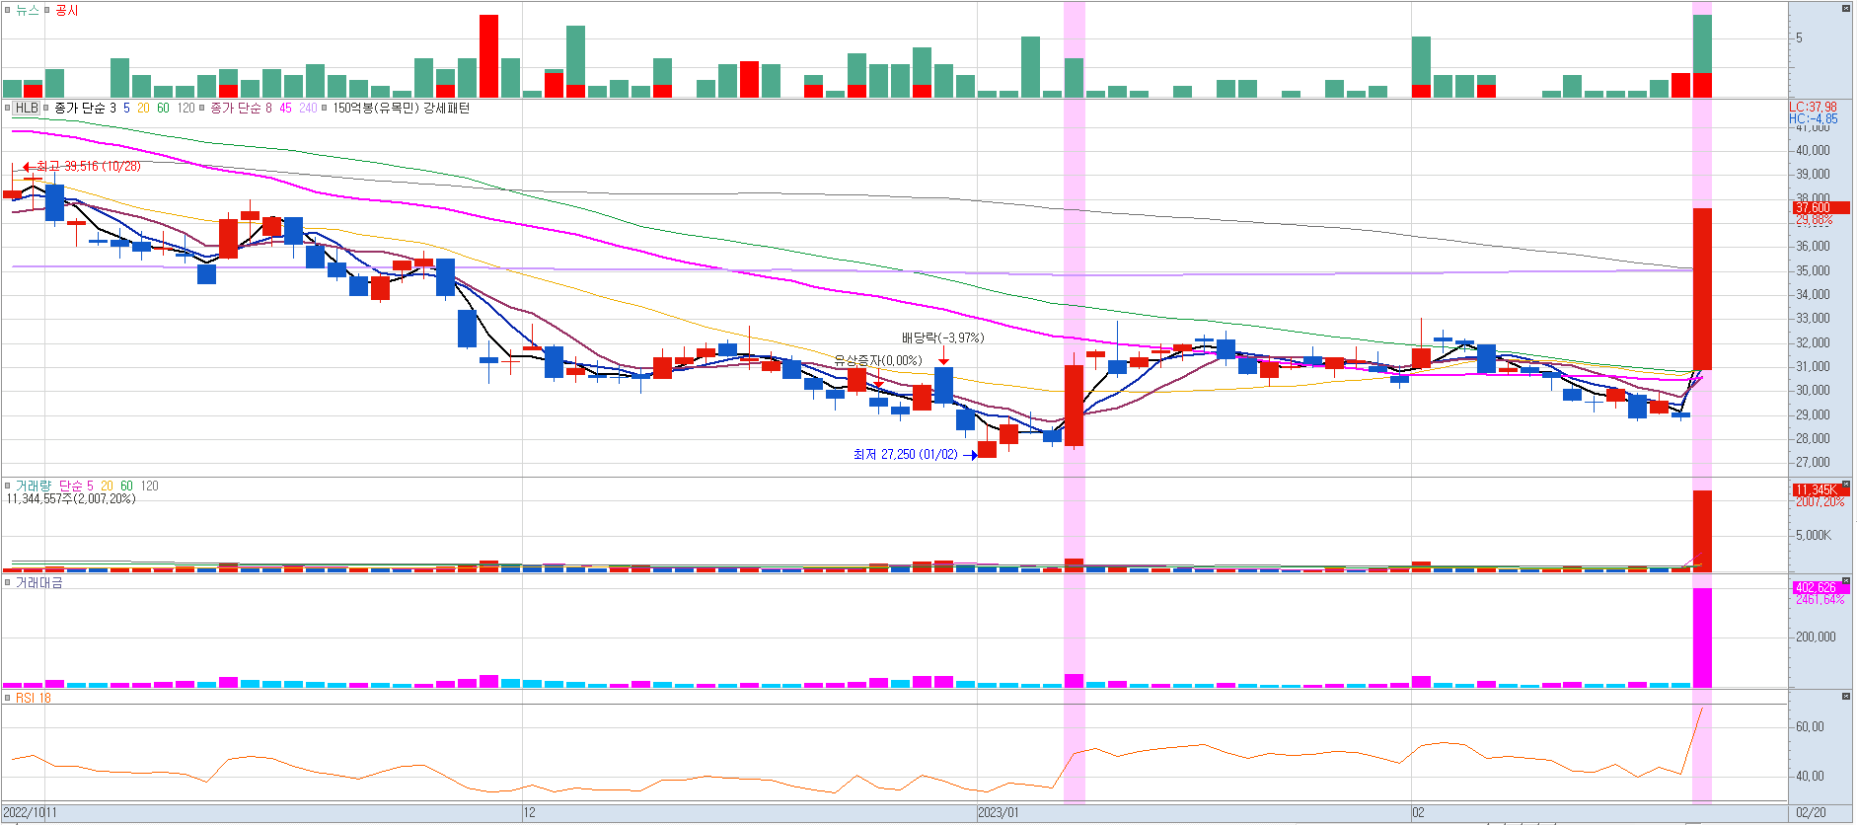
Task: Click the tall red latest price candle
Action: tap(1702, 288)
